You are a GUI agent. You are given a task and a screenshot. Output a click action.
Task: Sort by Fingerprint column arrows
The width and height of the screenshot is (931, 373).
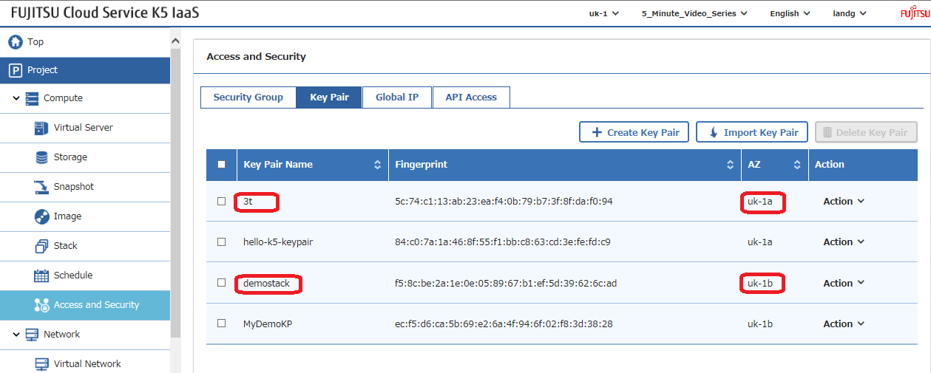coord(731,165)
